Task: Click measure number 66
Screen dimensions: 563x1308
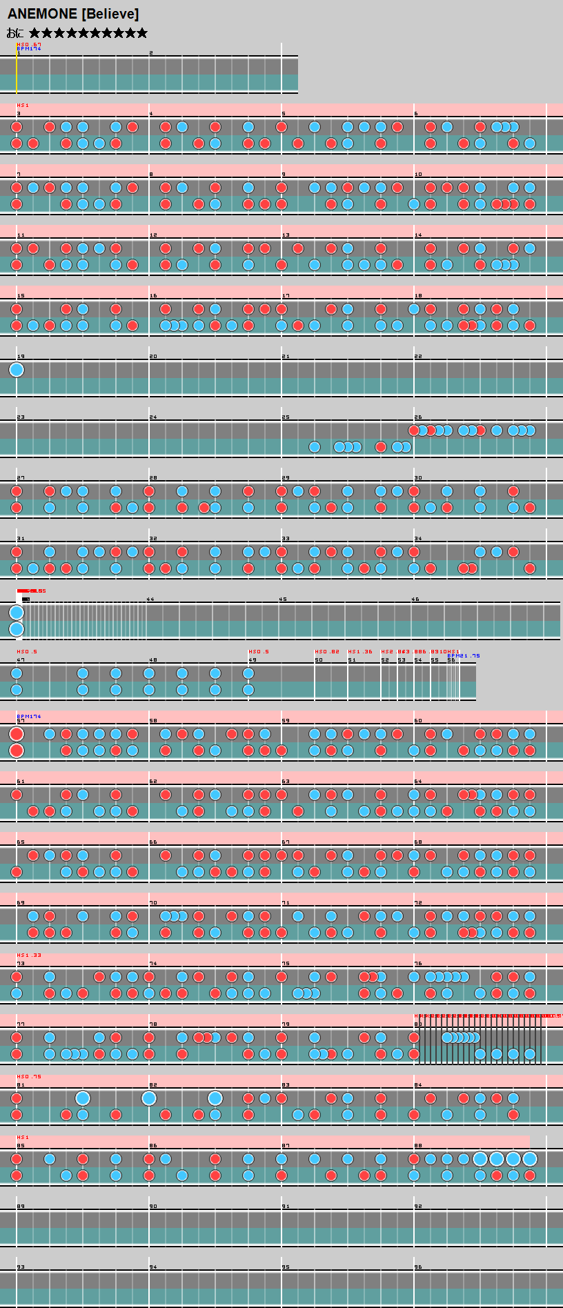Action: click(x=153, y=842)
